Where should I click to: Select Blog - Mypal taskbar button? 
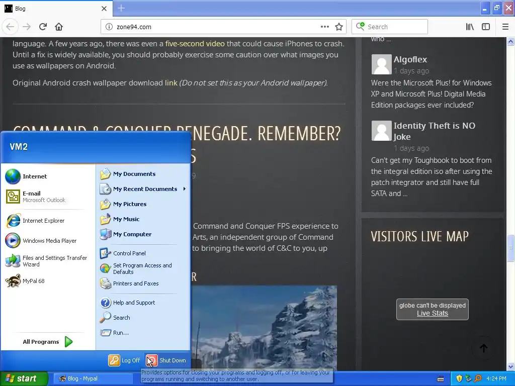coord(92,379)
